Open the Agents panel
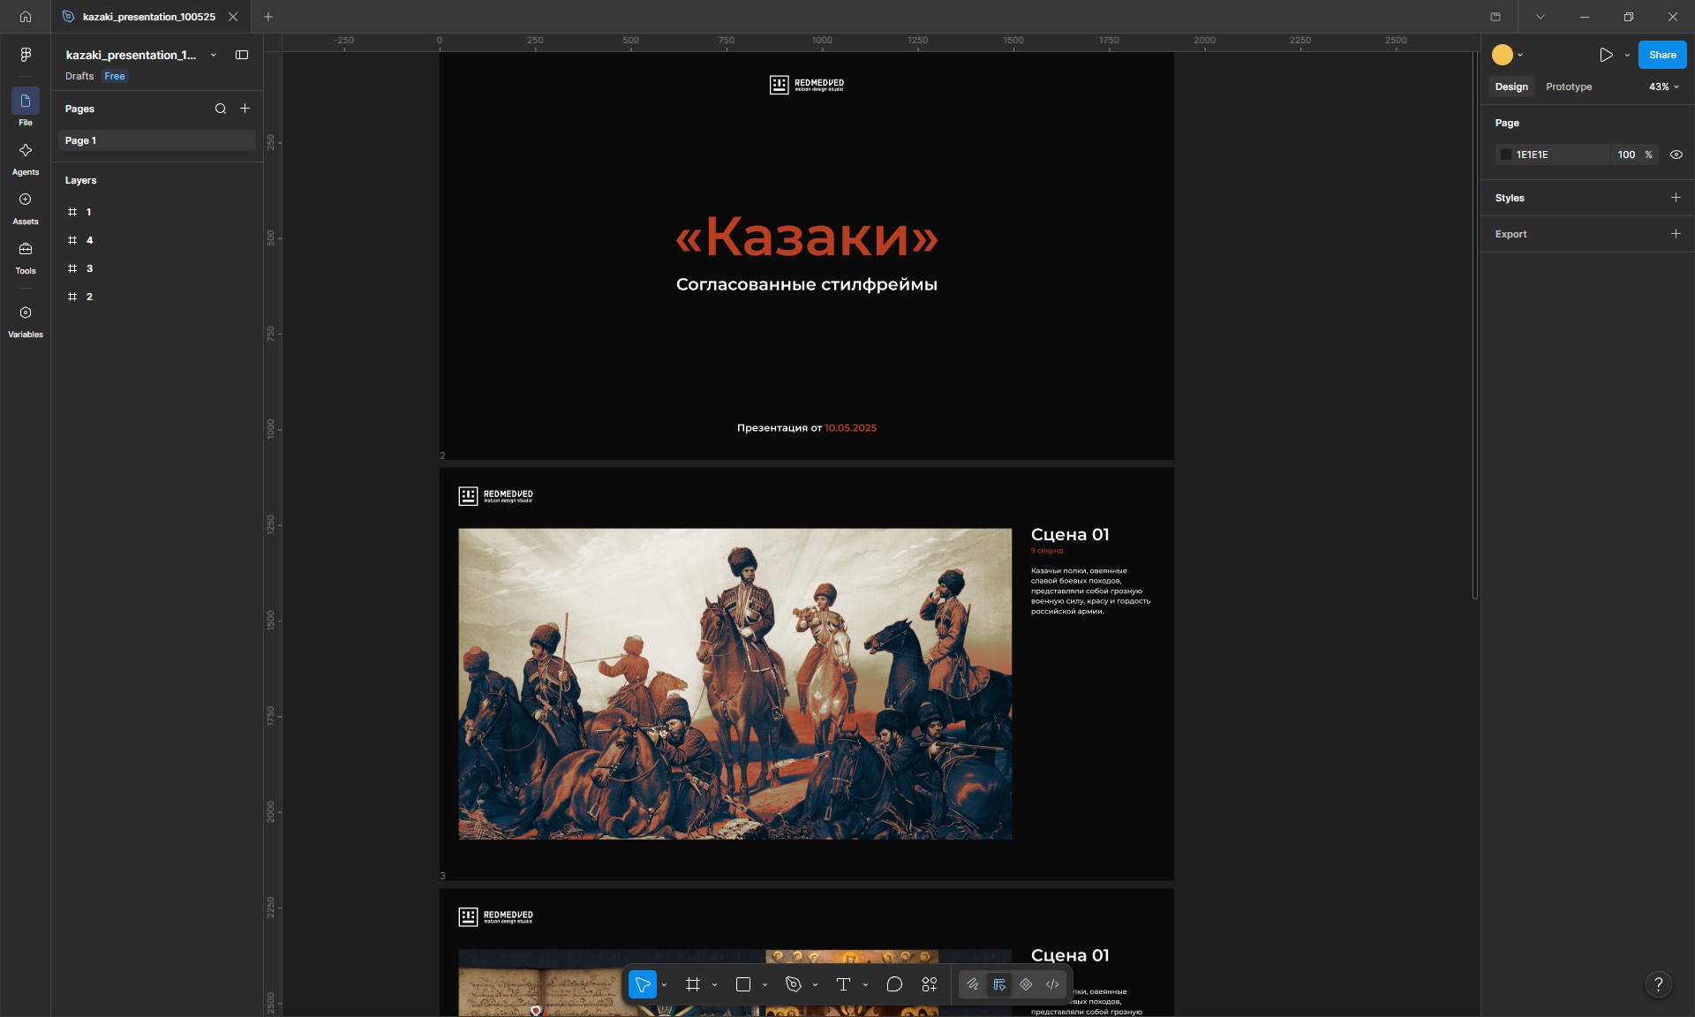This screenshot has width=1695, height=1017. coord(26,157)
